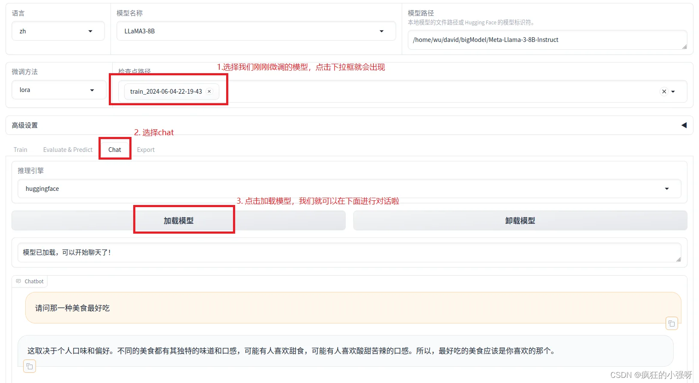The height and width of the screenshot is (383, 699).
Task: Open the model name dropdown showing LLaMA3-8B
Action: tap(256, 31)
